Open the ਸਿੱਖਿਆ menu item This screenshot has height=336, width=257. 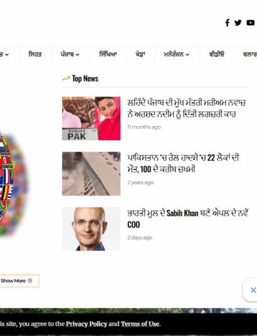coord(108,55)
